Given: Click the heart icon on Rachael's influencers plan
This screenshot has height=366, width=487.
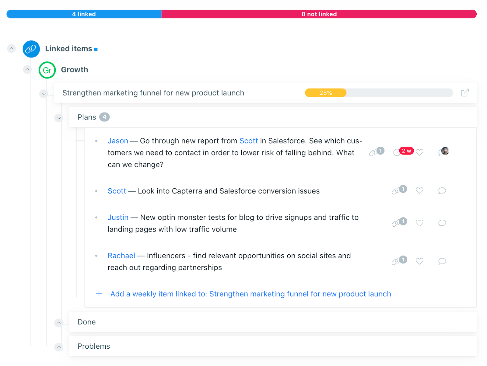Looking at the screenshot, I should (419, 261).
